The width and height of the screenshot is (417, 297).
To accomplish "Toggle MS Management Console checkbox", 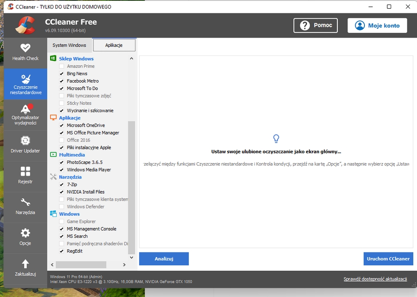I will point(62,229).
